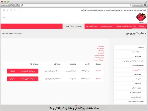Open the تاریخ معاملات account link
The height and width of the screenshot is (111, 148).
click(x=99, y=58)
